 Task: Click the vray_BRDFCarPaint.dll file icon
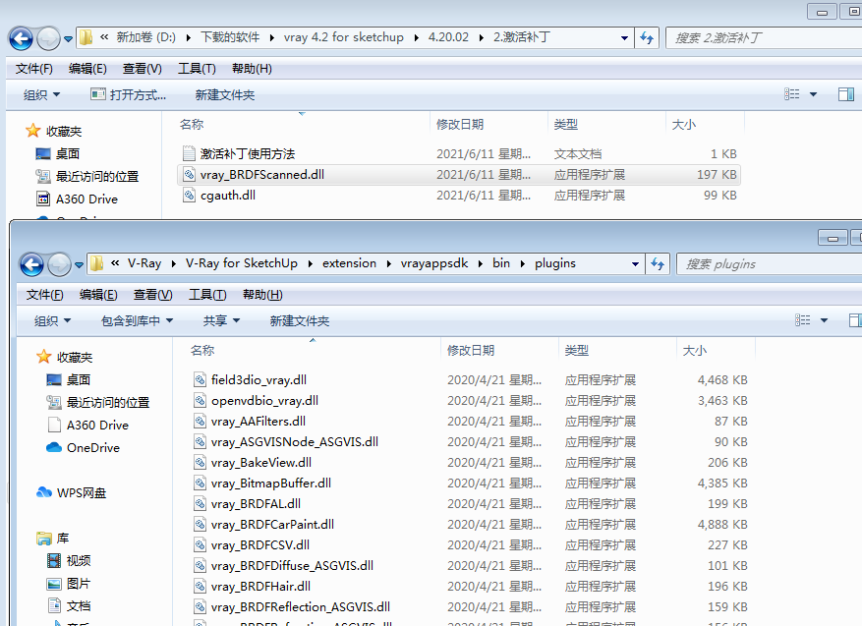pyautogui.click(x=201, y=525)
